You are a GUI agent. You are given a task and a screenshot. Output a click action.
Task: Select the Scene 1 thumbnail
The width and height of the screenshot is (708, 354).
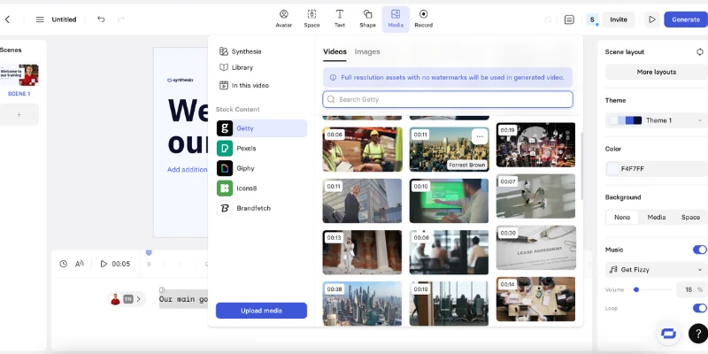coord(19,75)
